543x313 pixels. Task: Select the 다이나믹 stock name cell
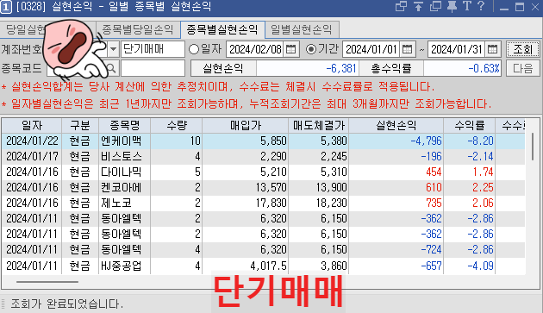124,172
